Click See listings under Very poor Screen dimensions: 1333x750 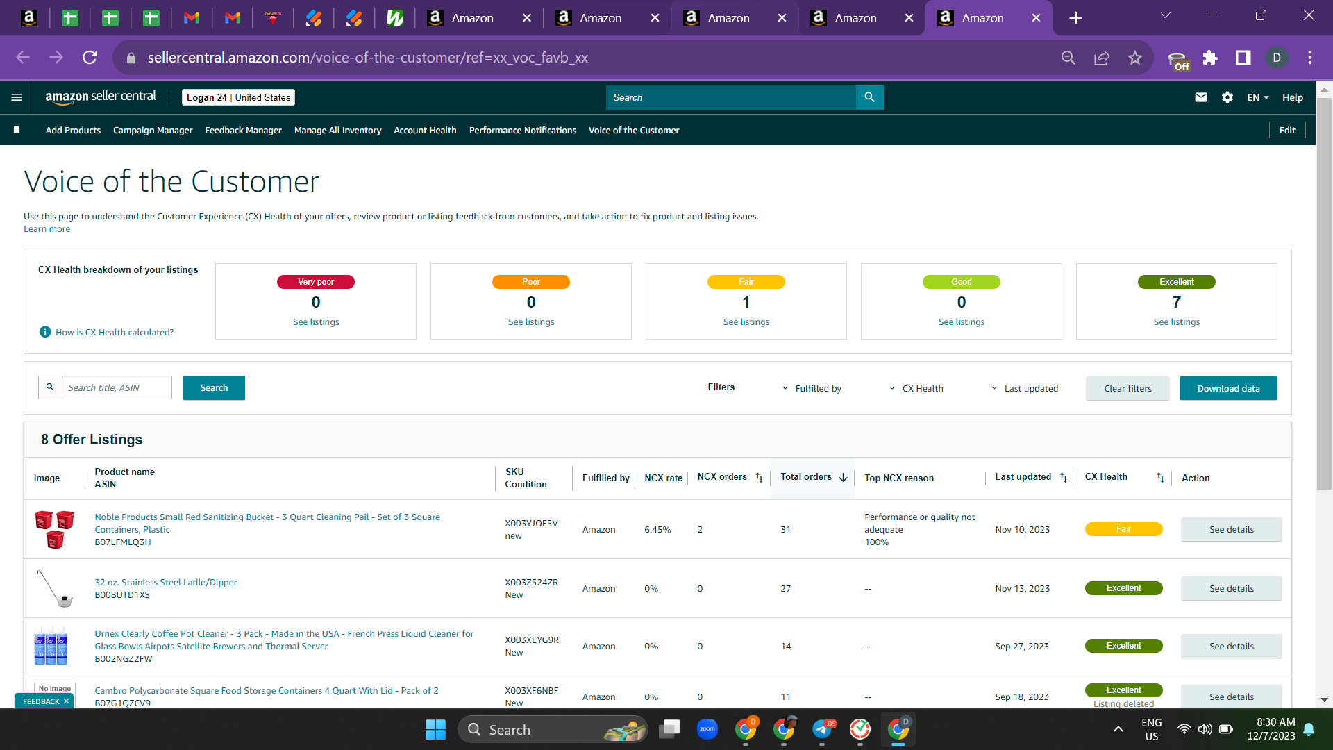[x=316, y=322]
